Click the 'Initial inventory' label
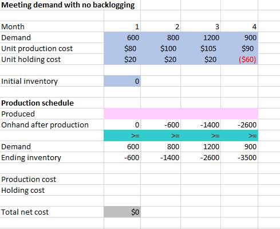Viewport: 280px width, 229px height. pyautogui.click(x=29, y=81)
